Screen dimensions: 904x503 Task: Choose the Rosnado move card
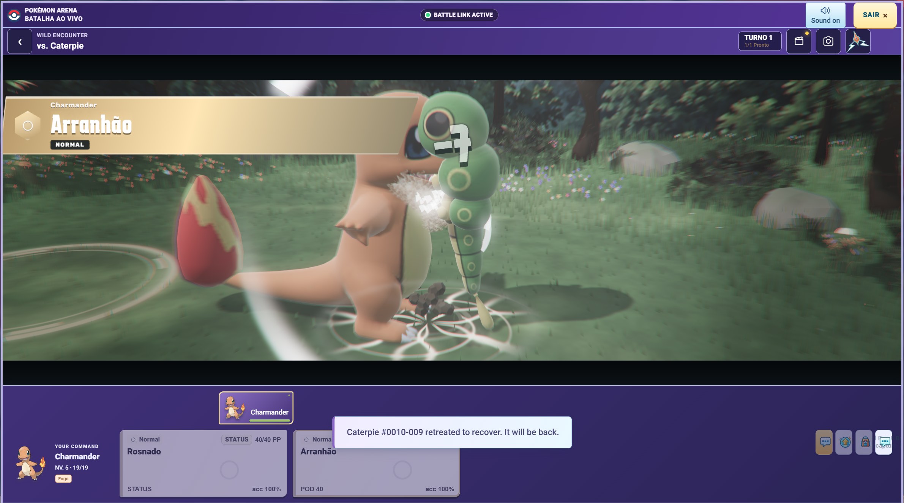203,463
